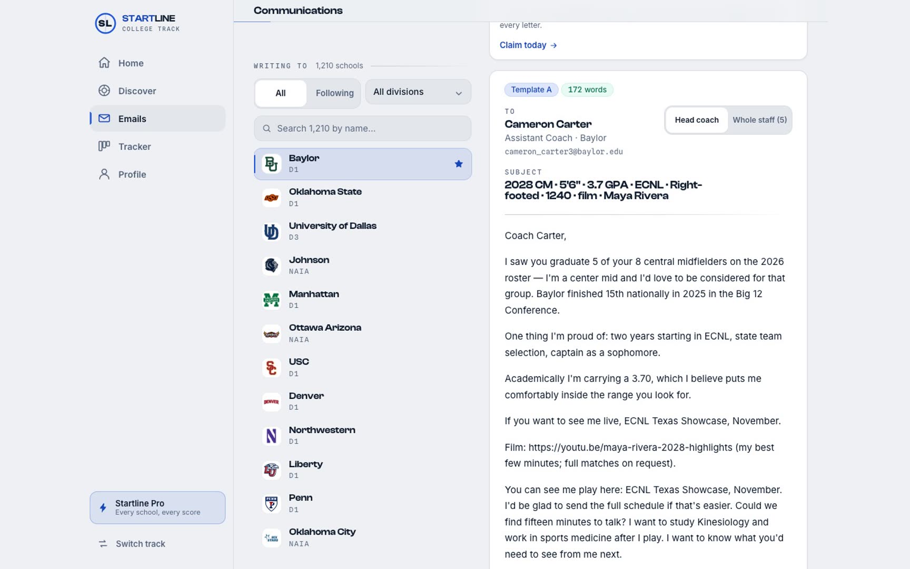The image size is (910, 569).
Task: Switch to the Following filter
Action: point(334,93)
